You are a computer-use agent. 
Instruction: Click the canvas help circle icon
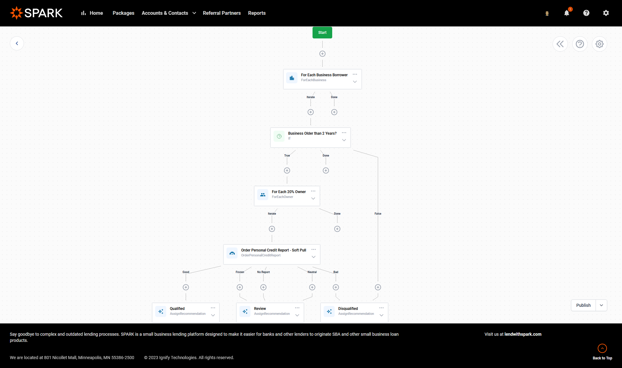pos(580,44)
